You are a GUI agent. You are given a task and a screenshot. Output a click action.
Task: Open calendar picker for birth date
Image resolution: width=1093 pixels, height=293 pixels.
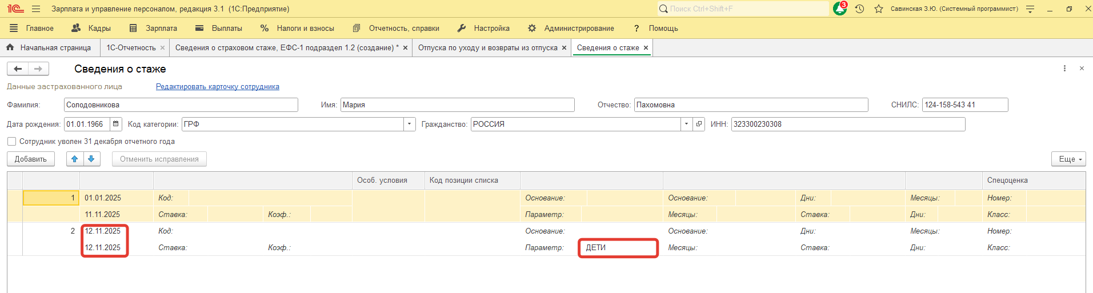(116, 124)
